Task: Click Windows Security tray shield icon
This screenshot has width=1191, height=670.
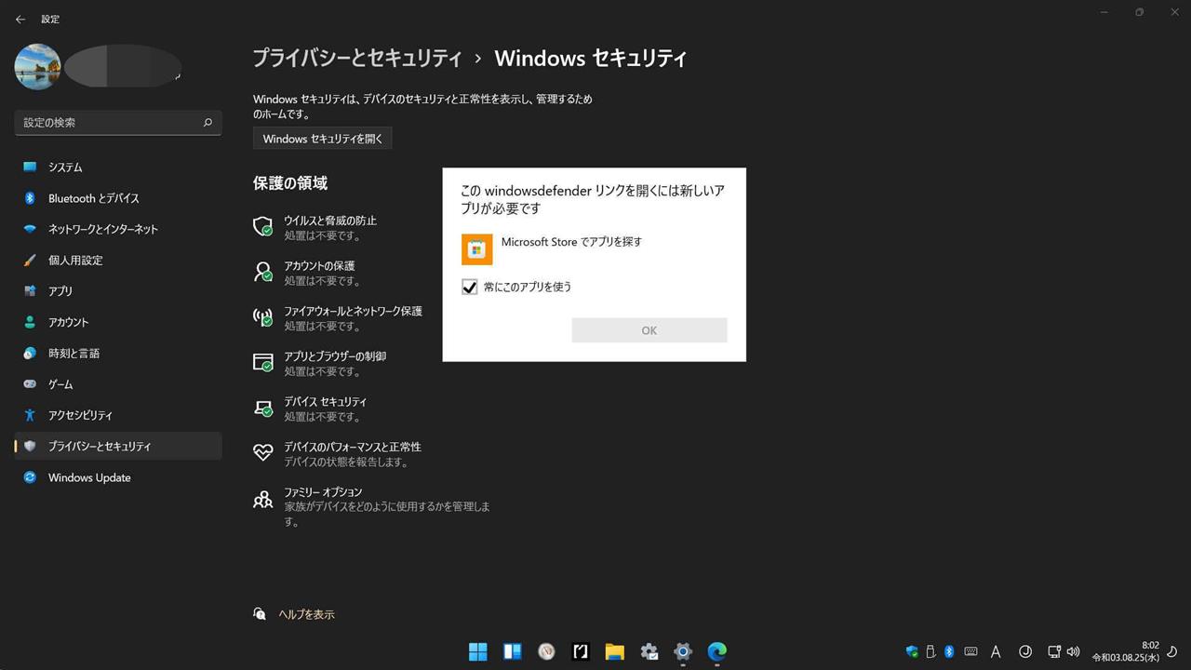Action: point(912,651)
